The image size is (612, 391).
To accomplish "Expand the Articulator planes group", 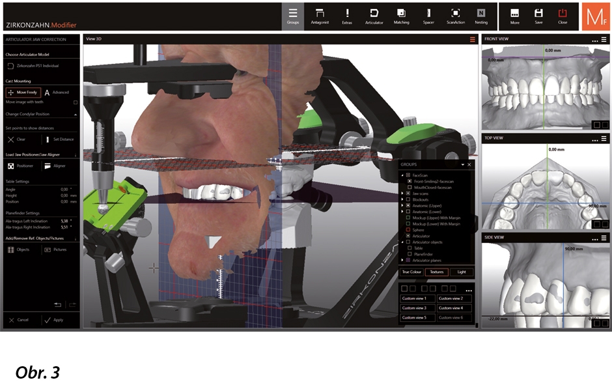I will click(402, 260).
